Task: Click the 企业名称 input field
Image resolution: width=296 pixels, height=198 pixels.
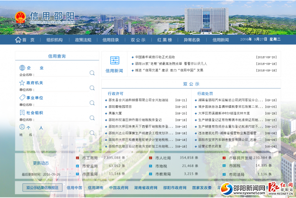Action: click(62, 74)
